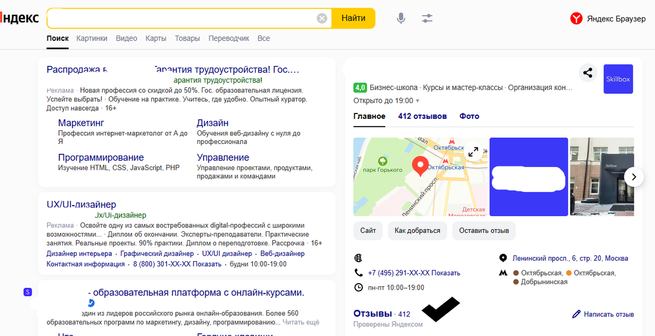Click the Оставить отзыв button
Viewport: 655px width, 336px height.
coord(484,231)
